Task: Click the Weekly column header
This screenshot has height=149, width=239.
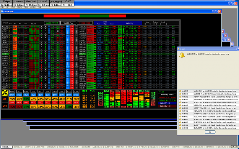Action: click(x=130, y=23)
